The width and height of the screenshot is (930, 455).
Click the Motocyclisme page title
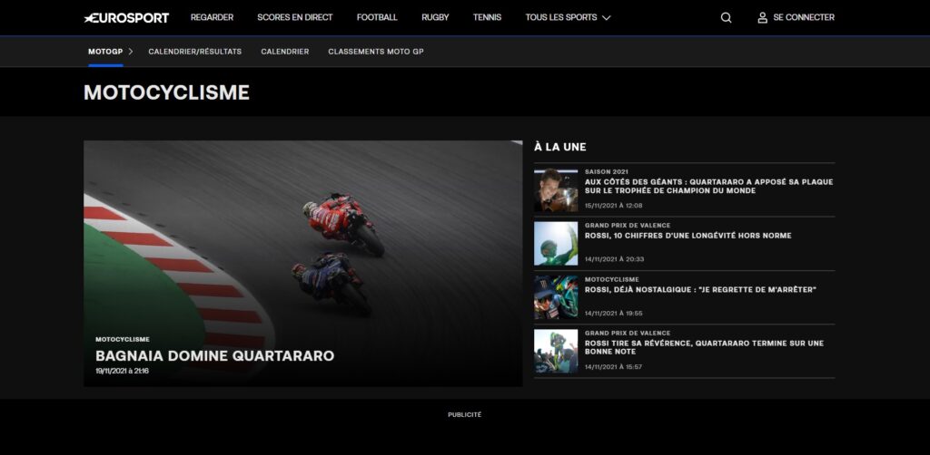[x=167, y=92]
